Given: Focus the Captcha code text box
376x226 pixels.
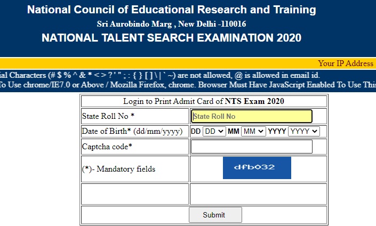Looking at the screenshot, I should pyautogui.click(x=251, y=147).
